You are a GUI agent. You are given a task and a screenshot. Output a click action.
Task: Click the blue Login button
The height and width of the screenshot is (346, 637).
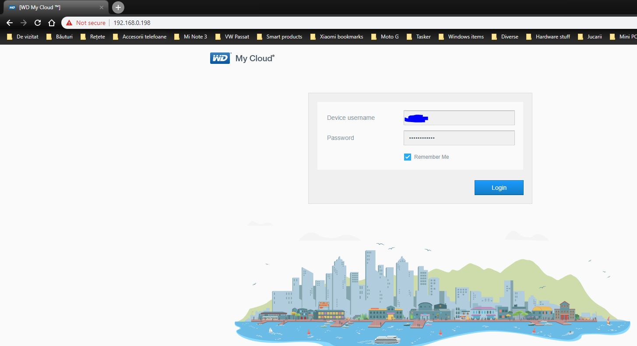[499, 188]
